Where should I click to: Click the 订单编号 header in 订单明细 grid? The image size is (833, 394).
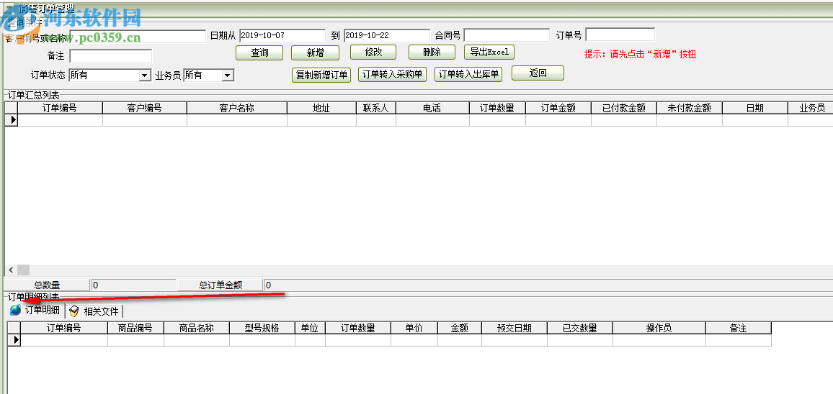click(63, 329)
